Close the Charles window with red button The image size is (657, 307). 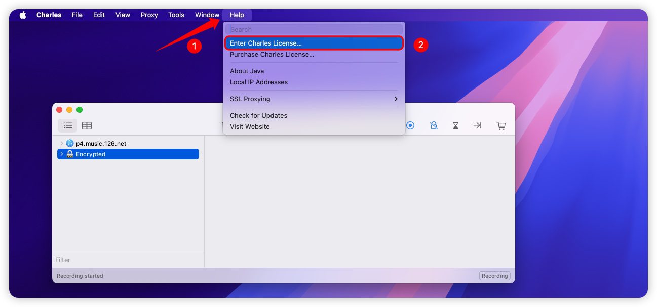[x=59, y=110]
